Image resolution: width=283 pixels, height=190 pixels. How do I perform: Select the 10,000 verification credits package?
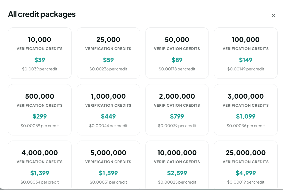40,53
